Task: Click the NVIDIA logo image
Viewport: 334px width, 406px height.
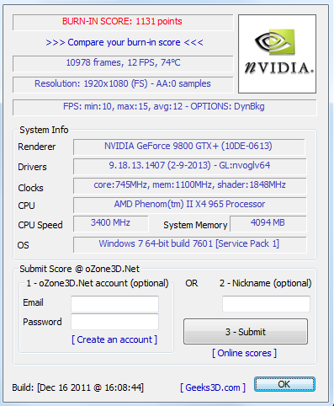Action: [277, 54]
